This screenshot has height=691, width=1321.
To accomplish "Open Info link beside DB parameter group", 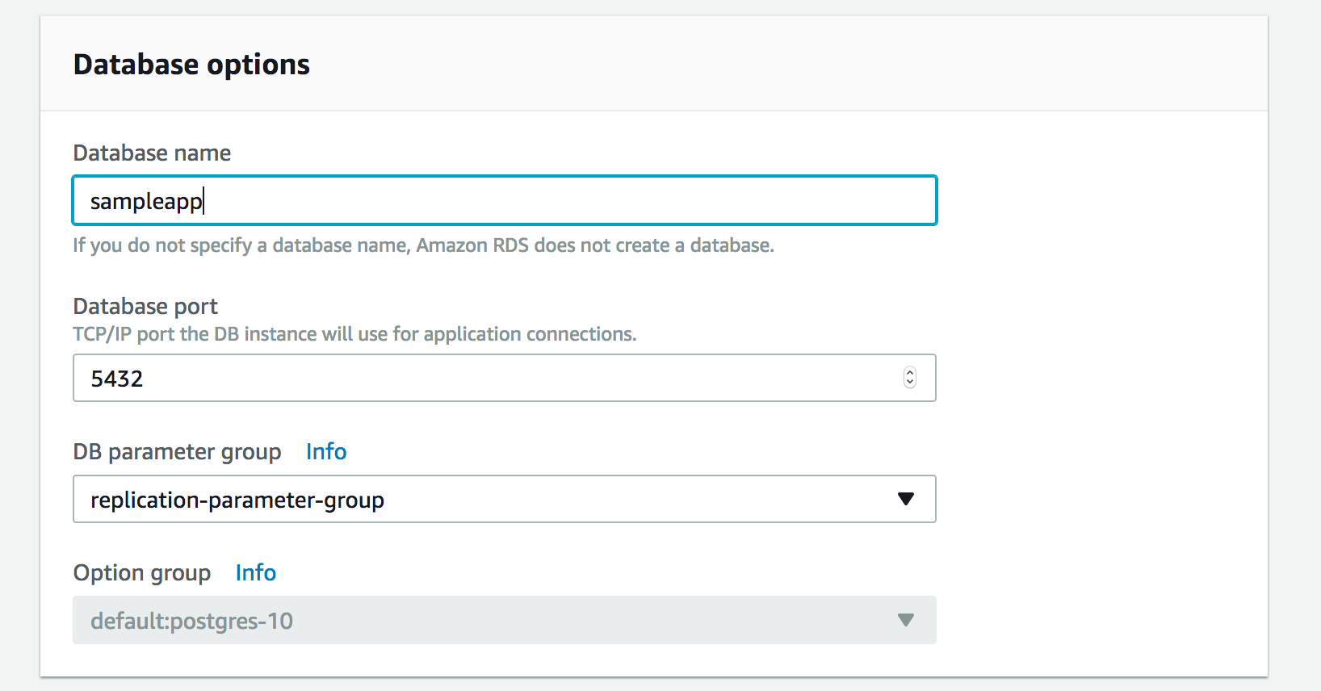I will 326,452.
